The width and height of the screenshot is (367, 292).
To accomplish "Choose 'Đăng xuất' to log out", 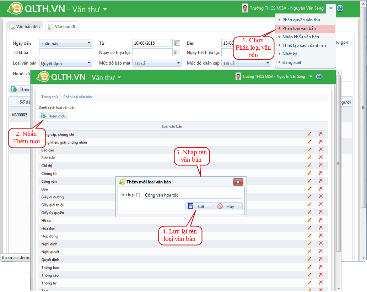I will [x=292, y=62].
